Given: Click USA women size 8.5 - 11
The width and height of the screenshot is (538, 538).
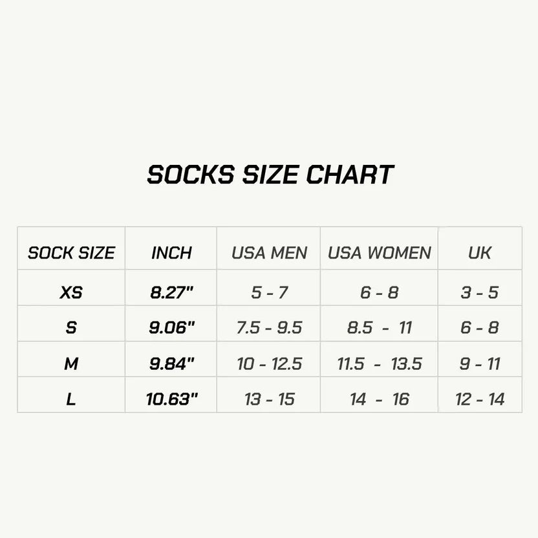Looking at the screenshot, I should (x=379, y=328).
